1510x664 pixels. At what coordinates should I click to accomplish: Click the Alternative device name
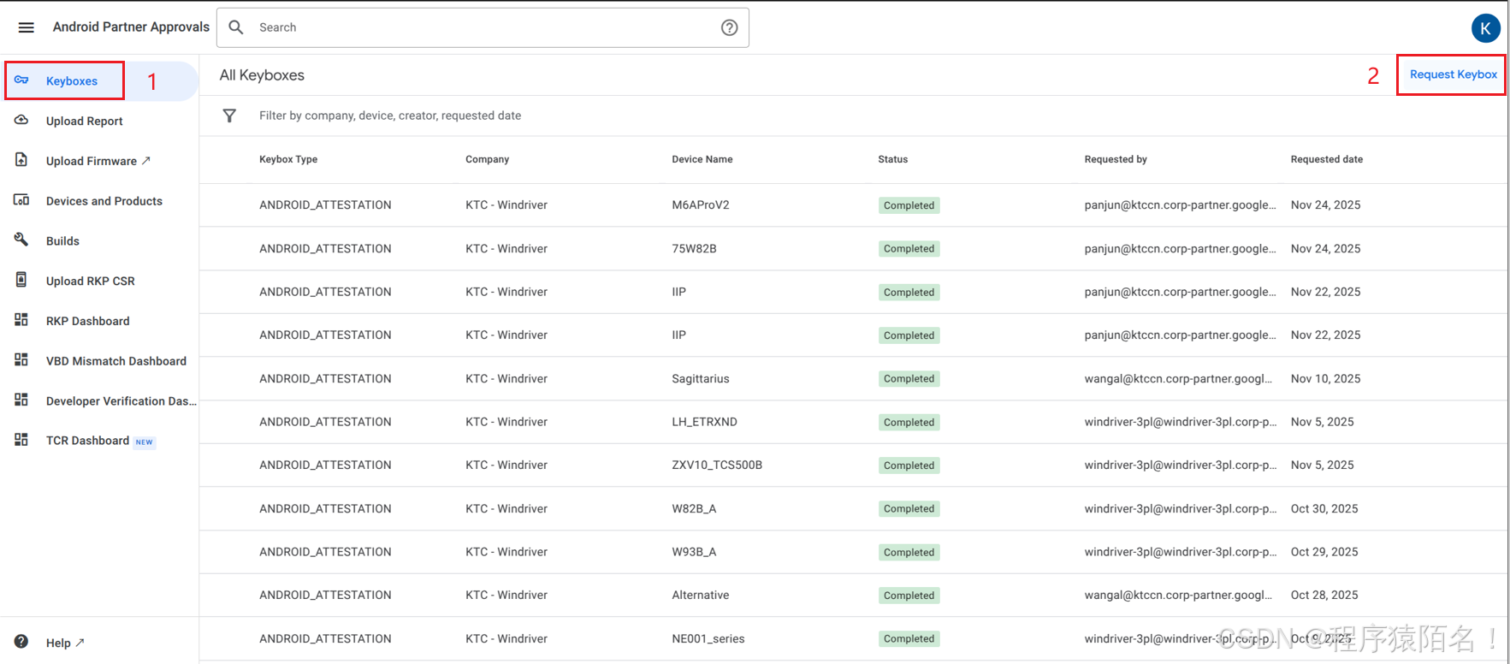click(x=700, y=596)
